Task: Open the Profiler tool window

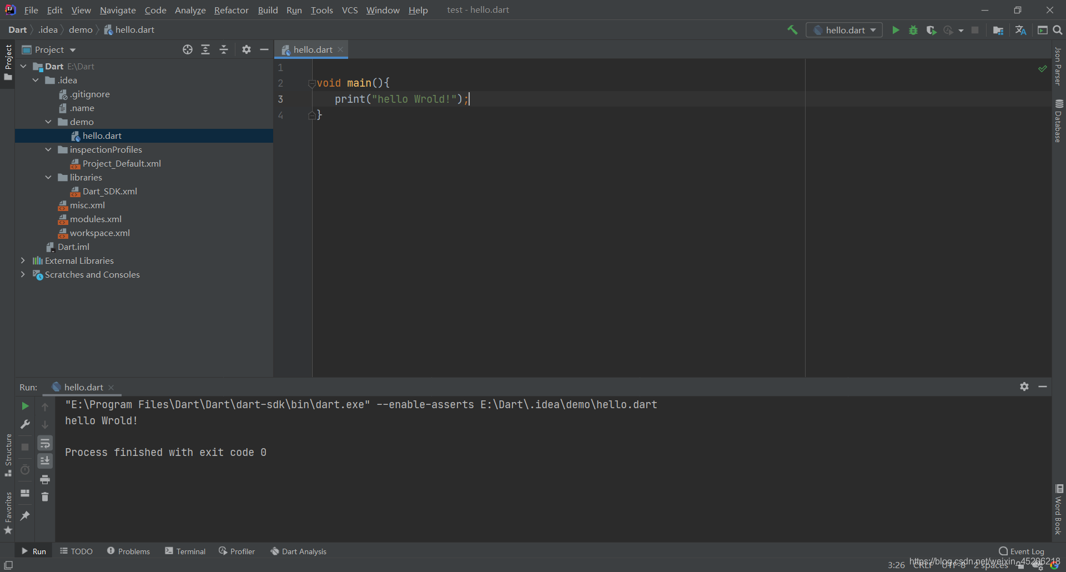Action: pos(237,551)
